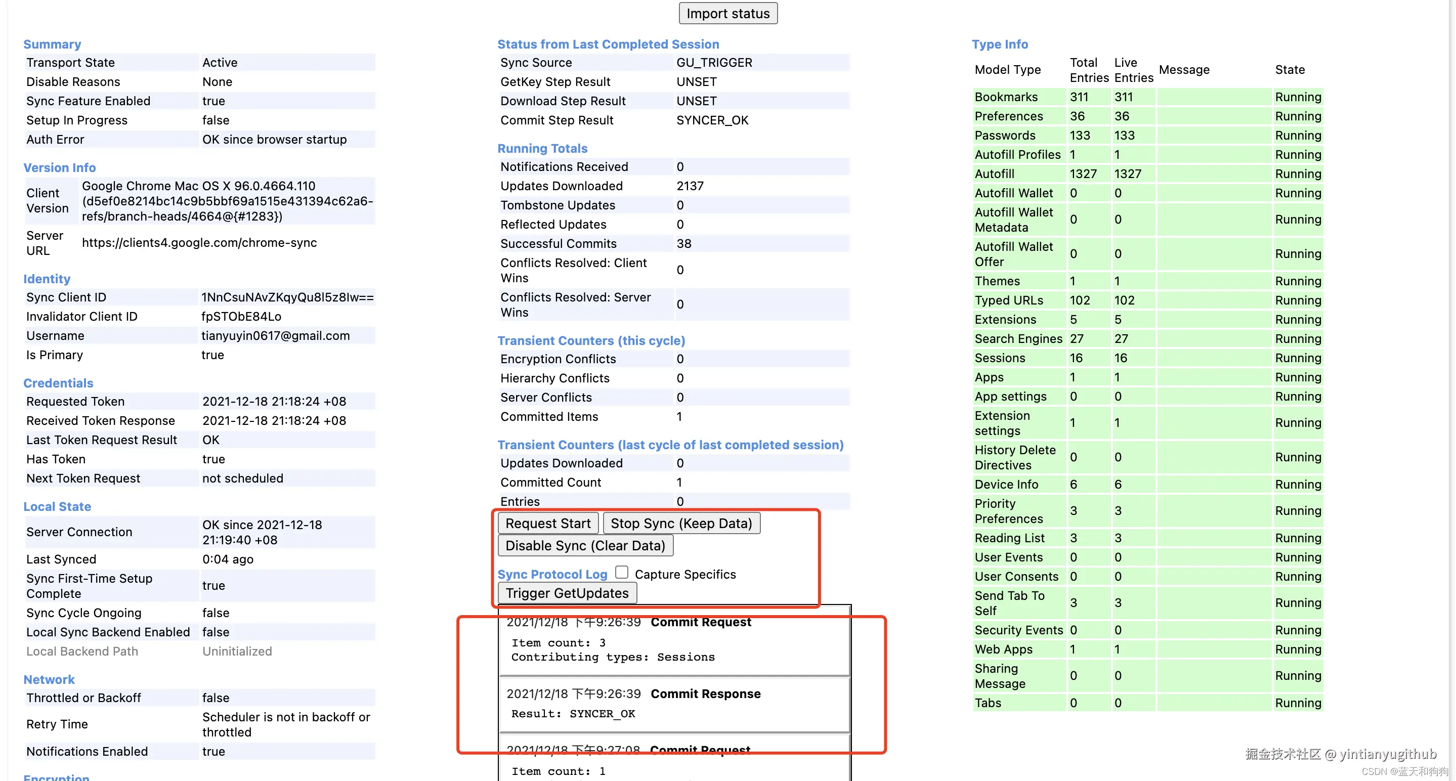
Task: Click the Sync Client ID value
Action: pyautogui.click(x=287, y=297)
